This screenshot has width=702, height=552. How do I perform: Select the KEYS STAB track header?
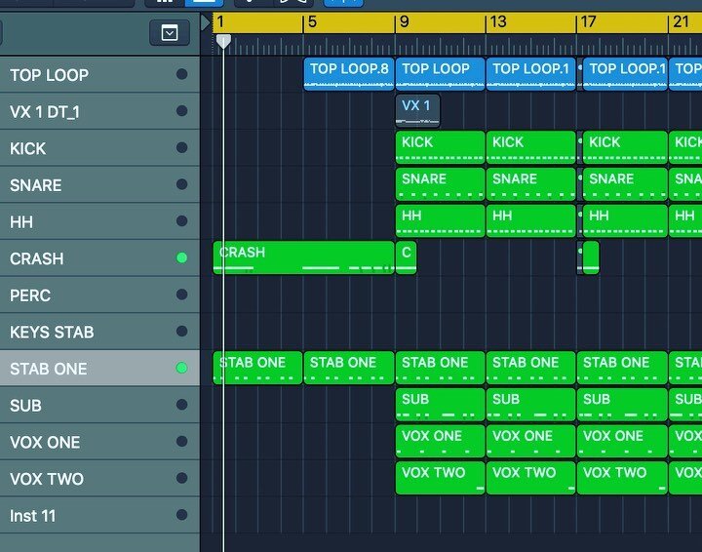(x=99, y=332)
